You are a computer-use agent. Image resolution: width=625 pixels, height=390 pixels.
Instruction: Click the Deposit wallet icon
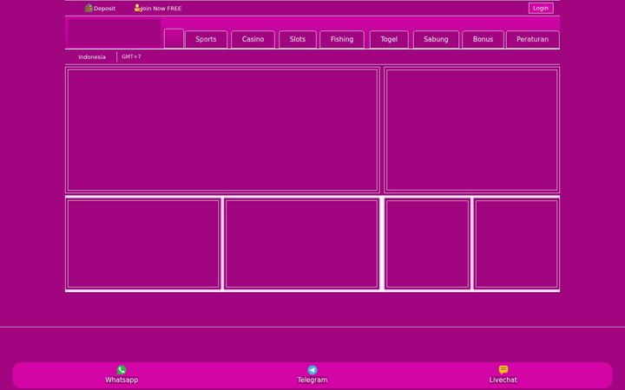pyautogui.click(x=89, y=8)
